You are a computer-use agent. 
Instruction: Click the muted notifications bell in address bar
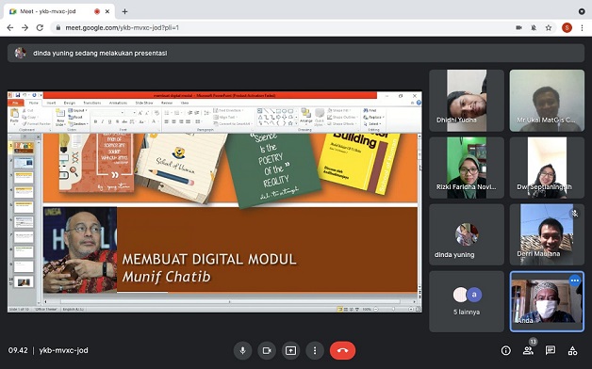[x=534, y=27]
